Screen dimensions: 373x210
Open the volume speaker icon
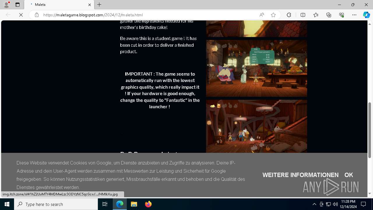[x=335, y=204]
